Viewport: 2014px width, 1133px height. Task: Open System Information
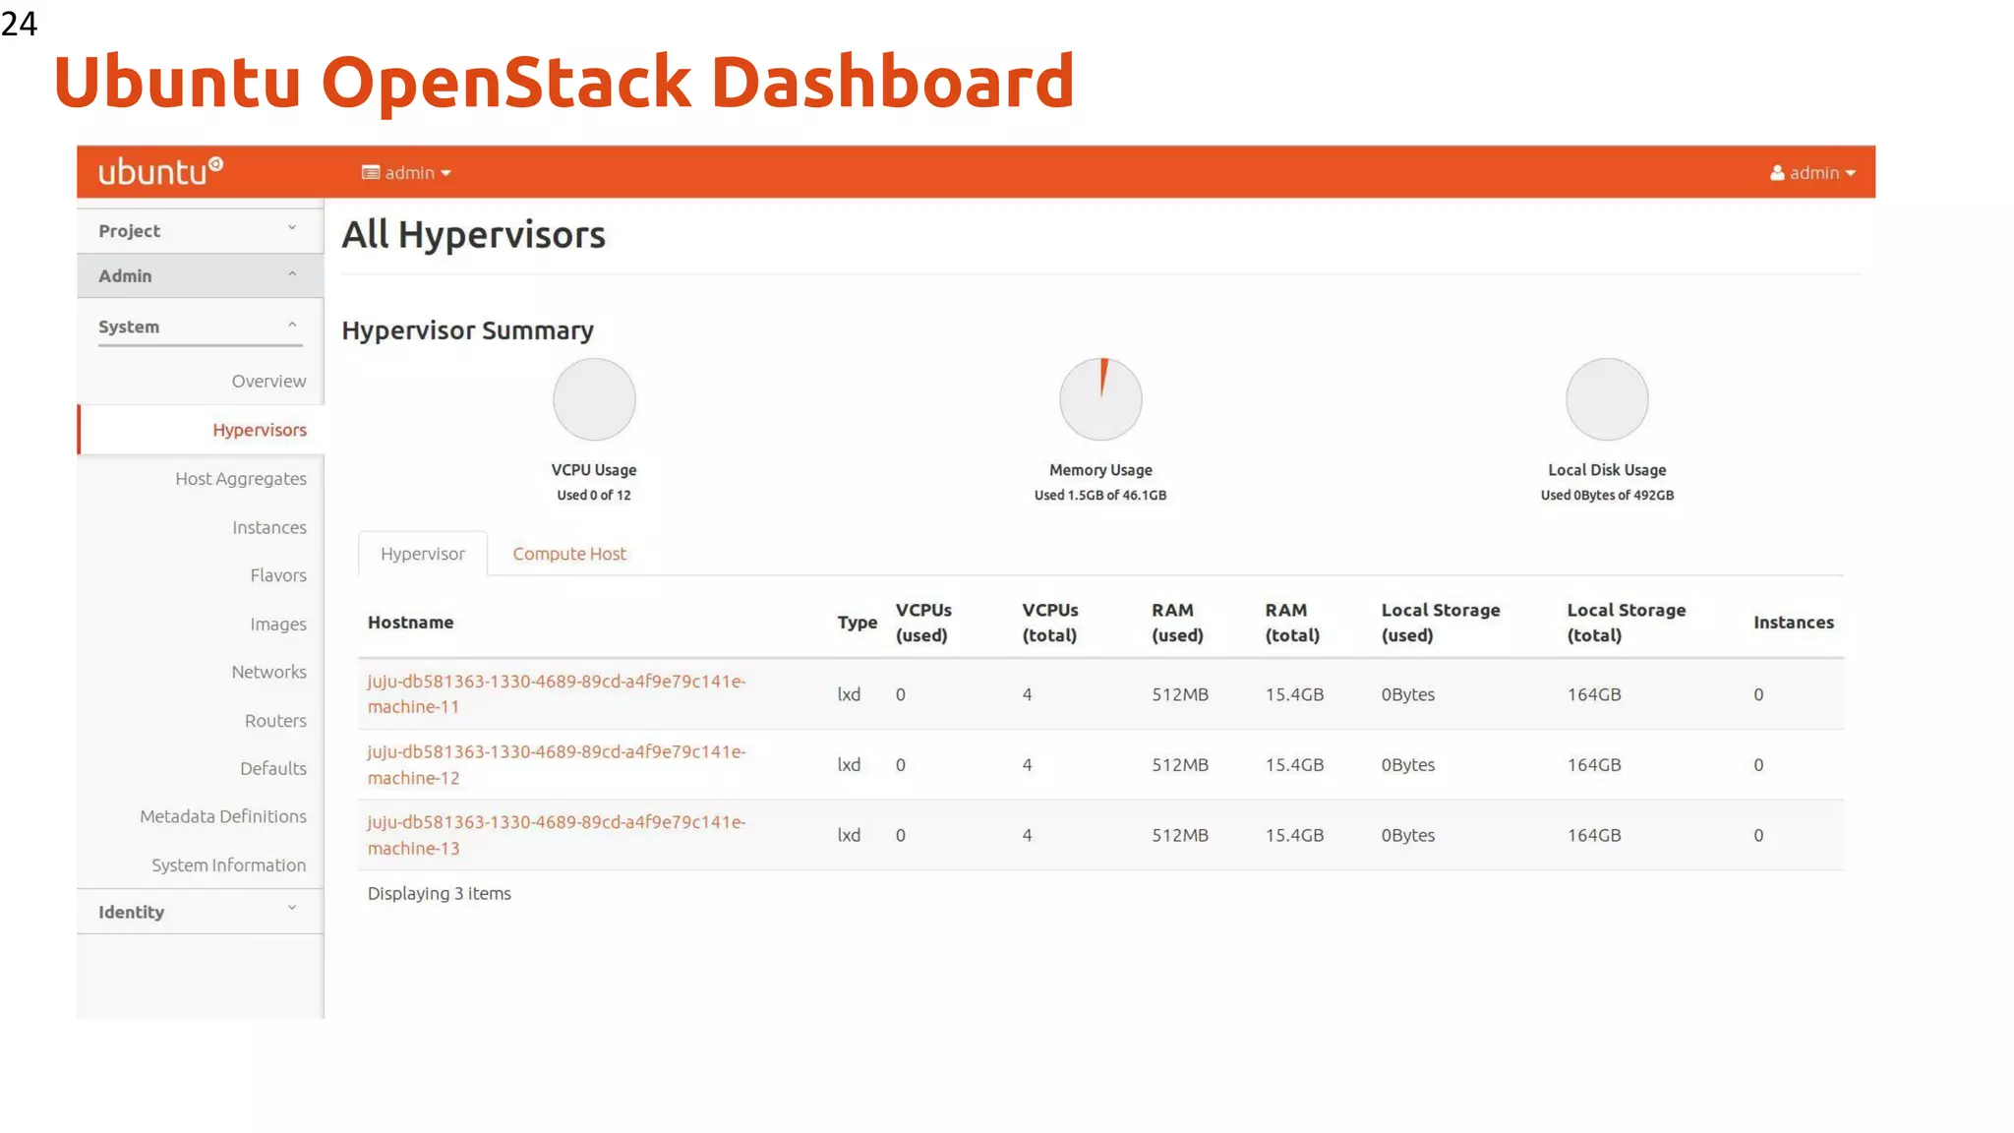[229, 865]
